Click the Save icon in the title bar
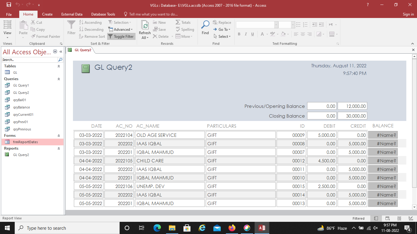This screenshot has width=417, height=234. point(9,5)
